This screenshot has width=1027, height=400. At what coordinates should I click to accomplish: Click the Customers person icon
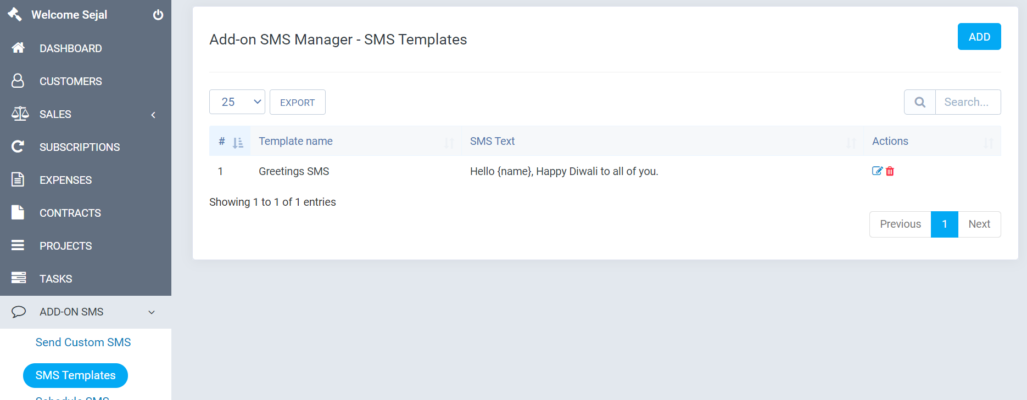[x=18, y=81]
